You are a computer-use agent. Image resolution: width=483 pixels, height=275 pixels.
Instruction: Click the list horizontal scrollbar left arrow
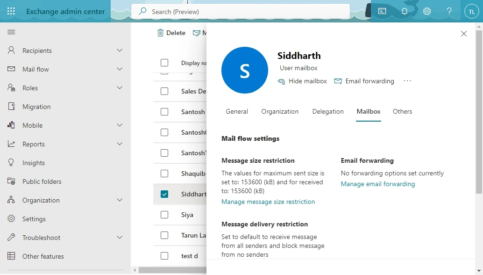coord(135,270)
